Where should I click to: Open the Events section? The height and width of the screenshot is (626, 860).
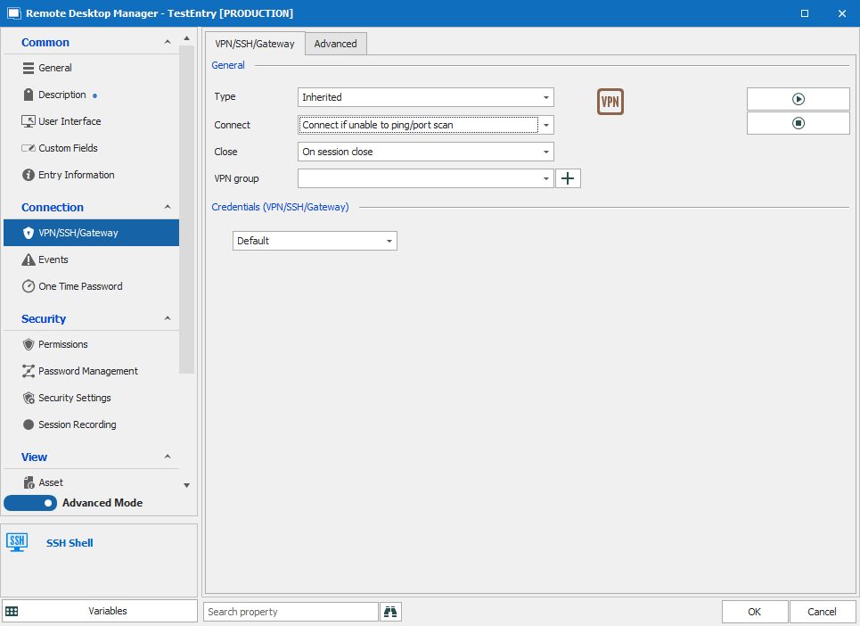(x=53, y=259)
